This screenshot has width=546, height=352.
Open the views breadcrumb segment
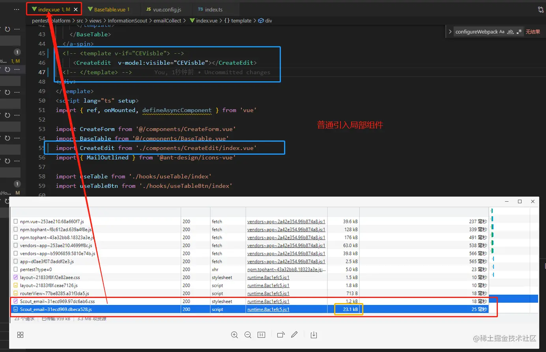[x=95, y=21]
